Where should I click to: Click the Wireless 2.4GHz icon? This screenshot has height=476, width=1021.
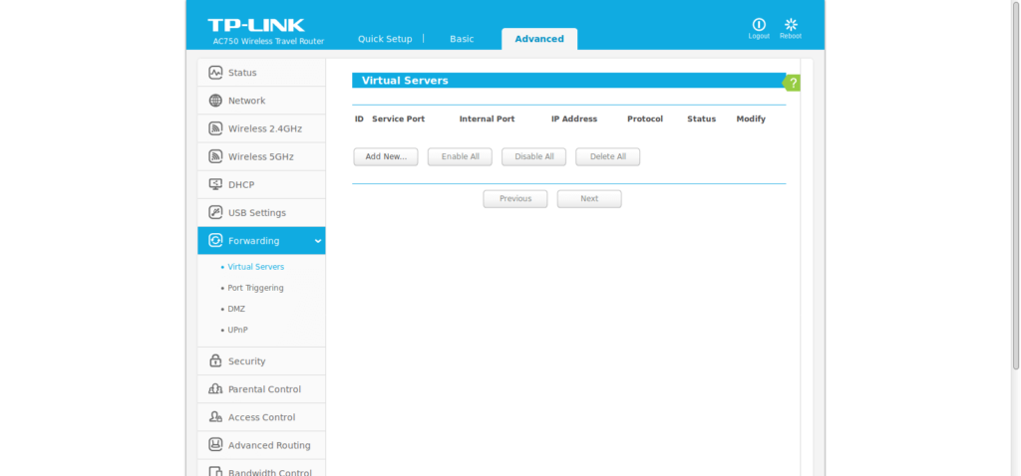pos(215,128)
